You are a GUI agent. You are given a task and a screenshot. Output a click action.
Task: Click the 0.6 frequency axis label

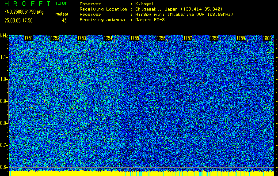point(4,167)
